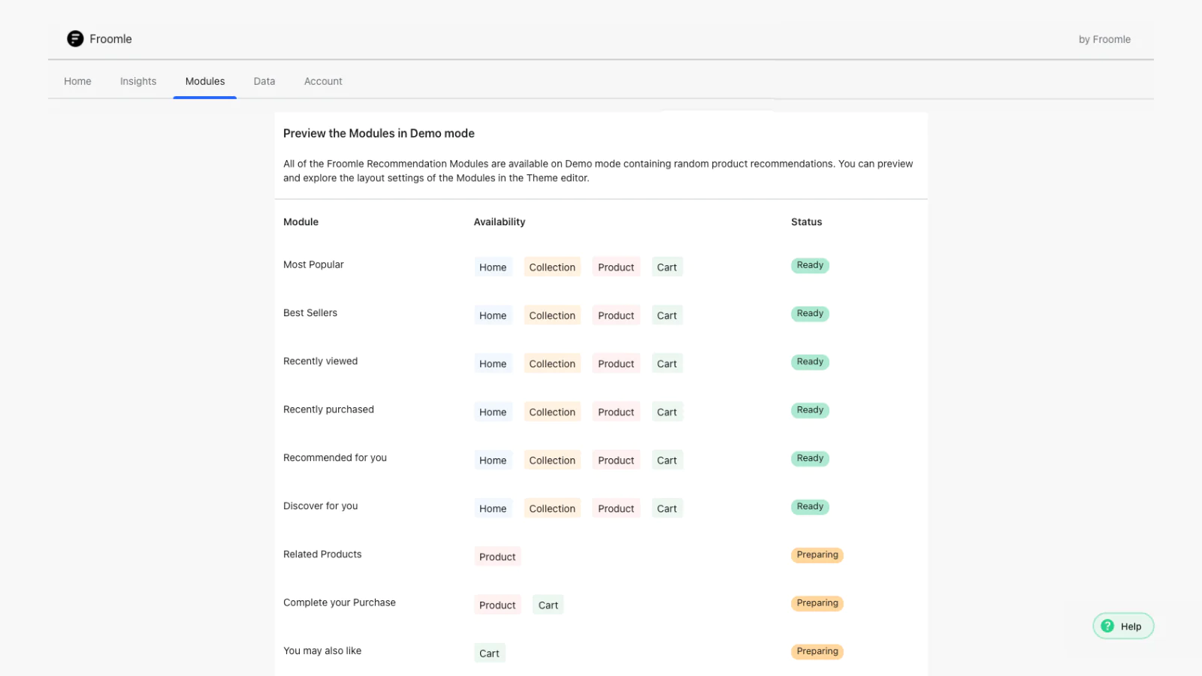Click the 'by Froomle' link
Screen dimensions: 1202x676
(1104, 39)
